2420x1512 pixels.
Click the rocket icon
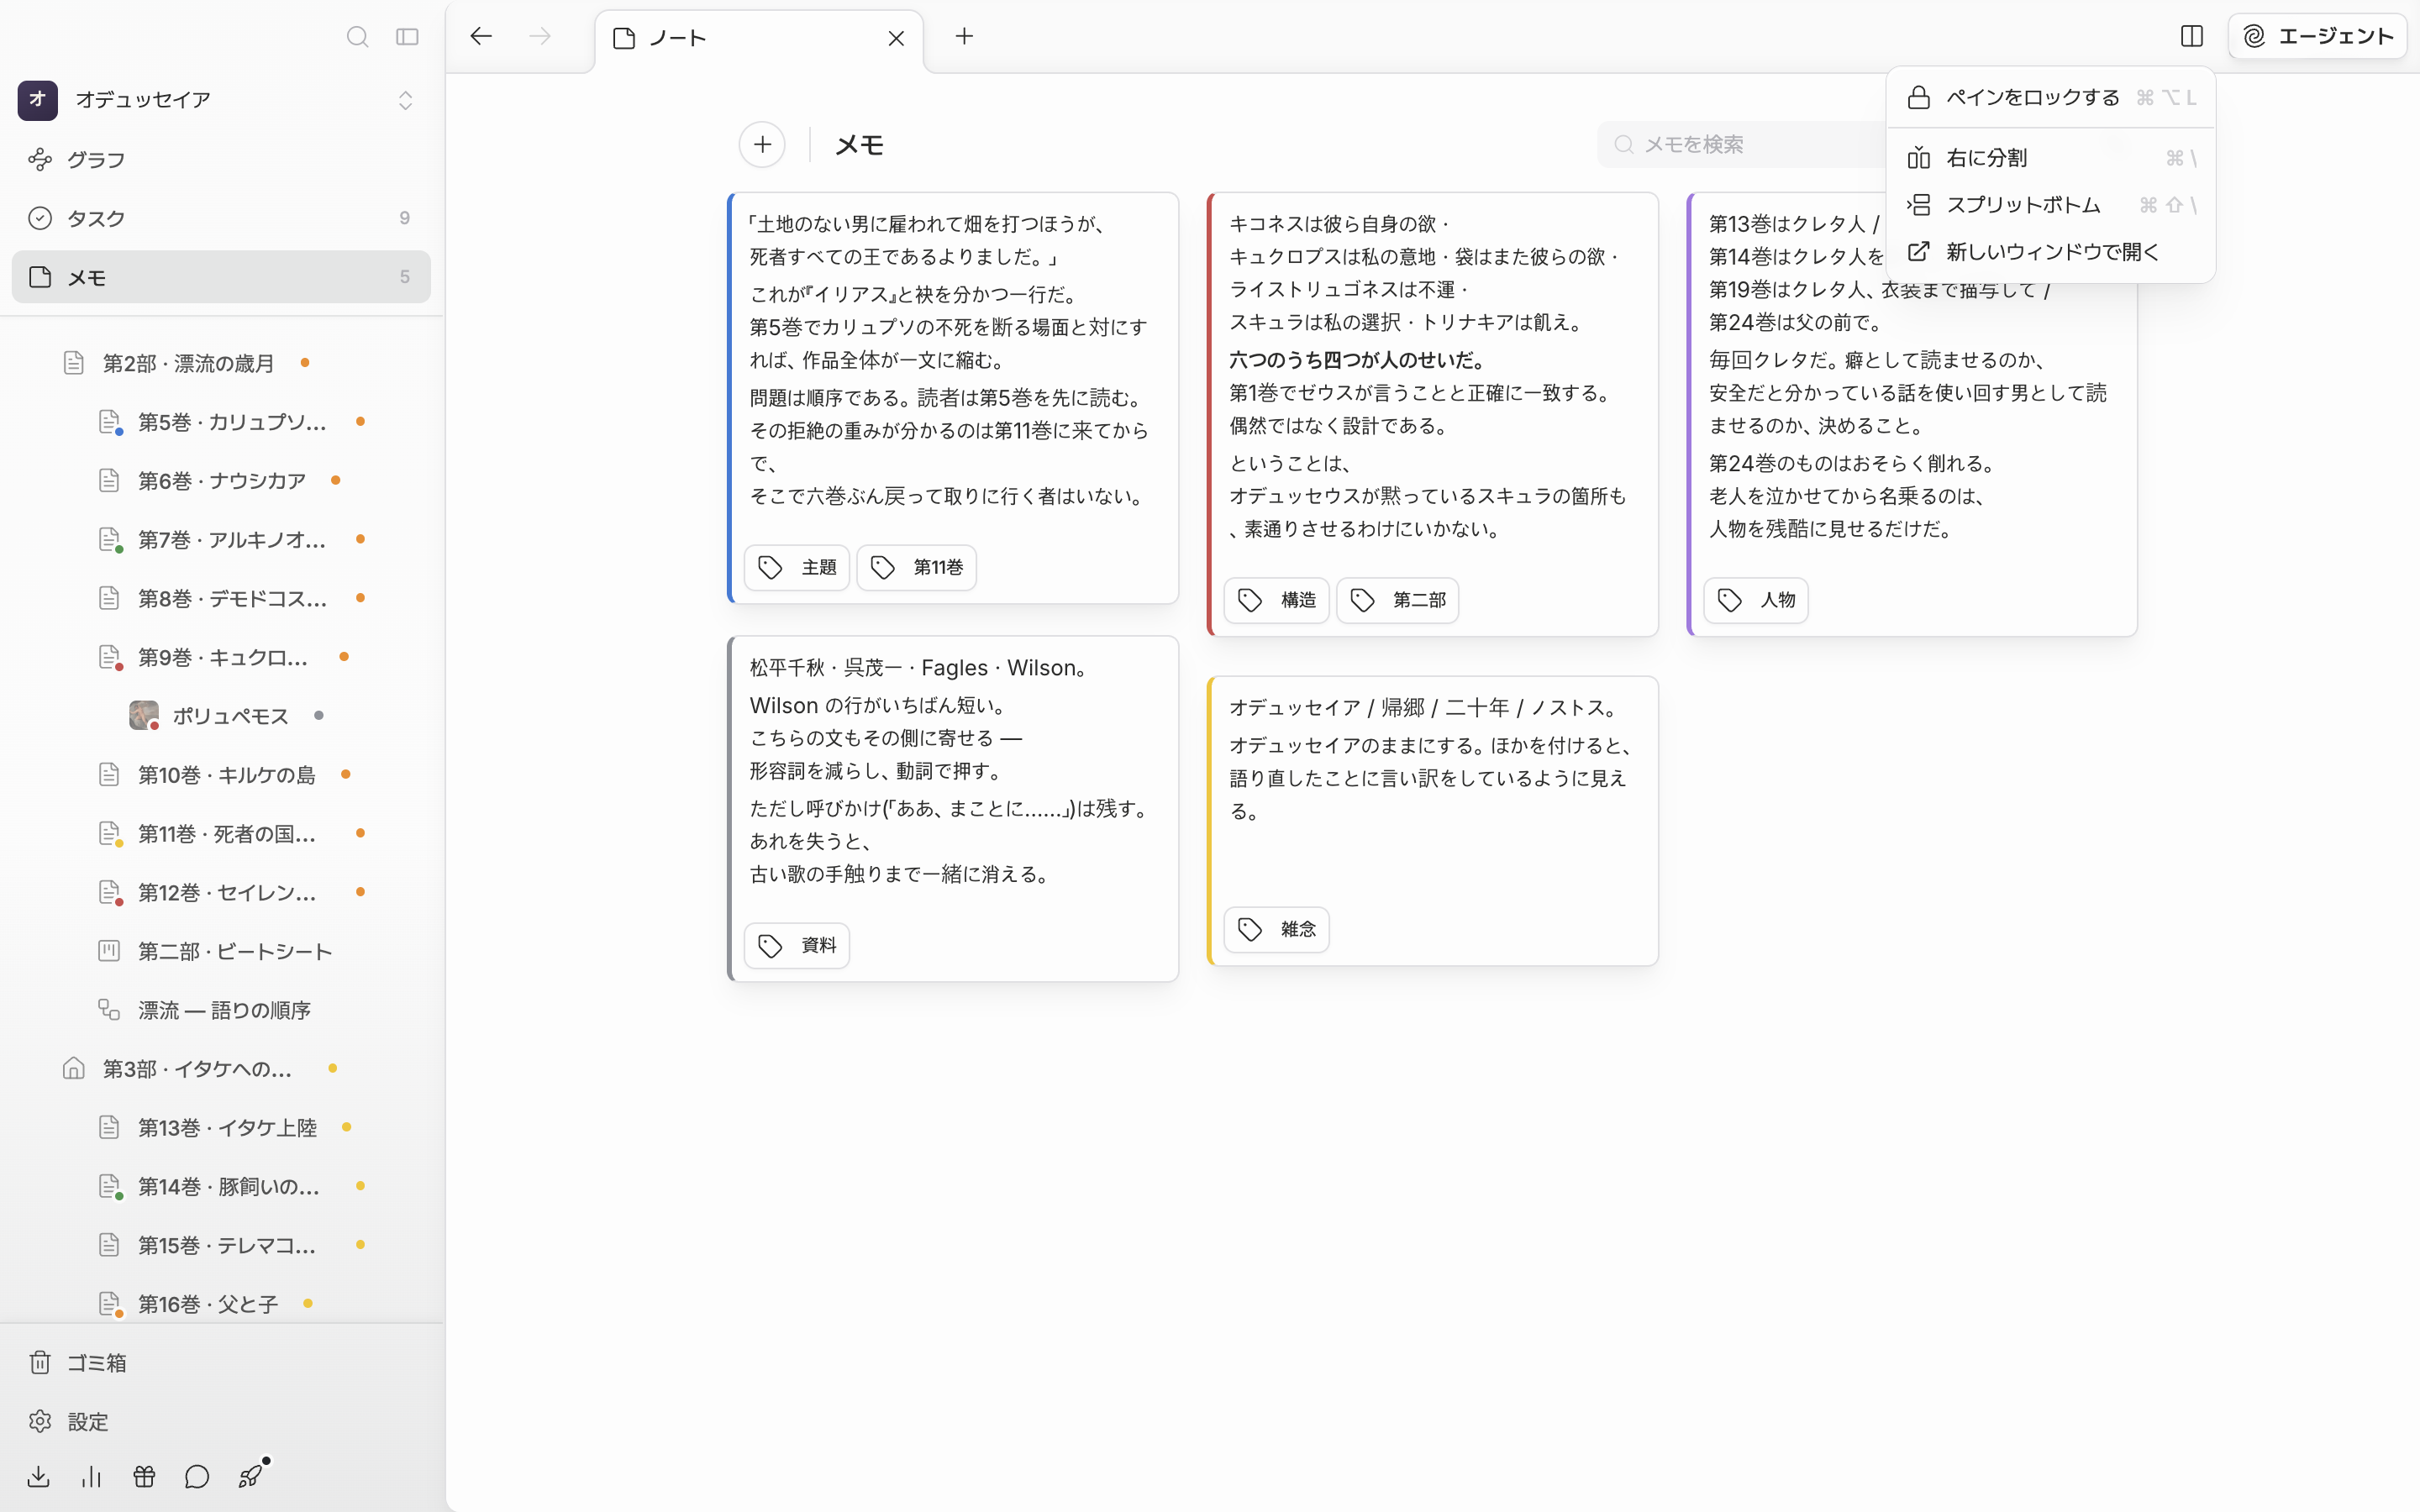click(250, 1477)
